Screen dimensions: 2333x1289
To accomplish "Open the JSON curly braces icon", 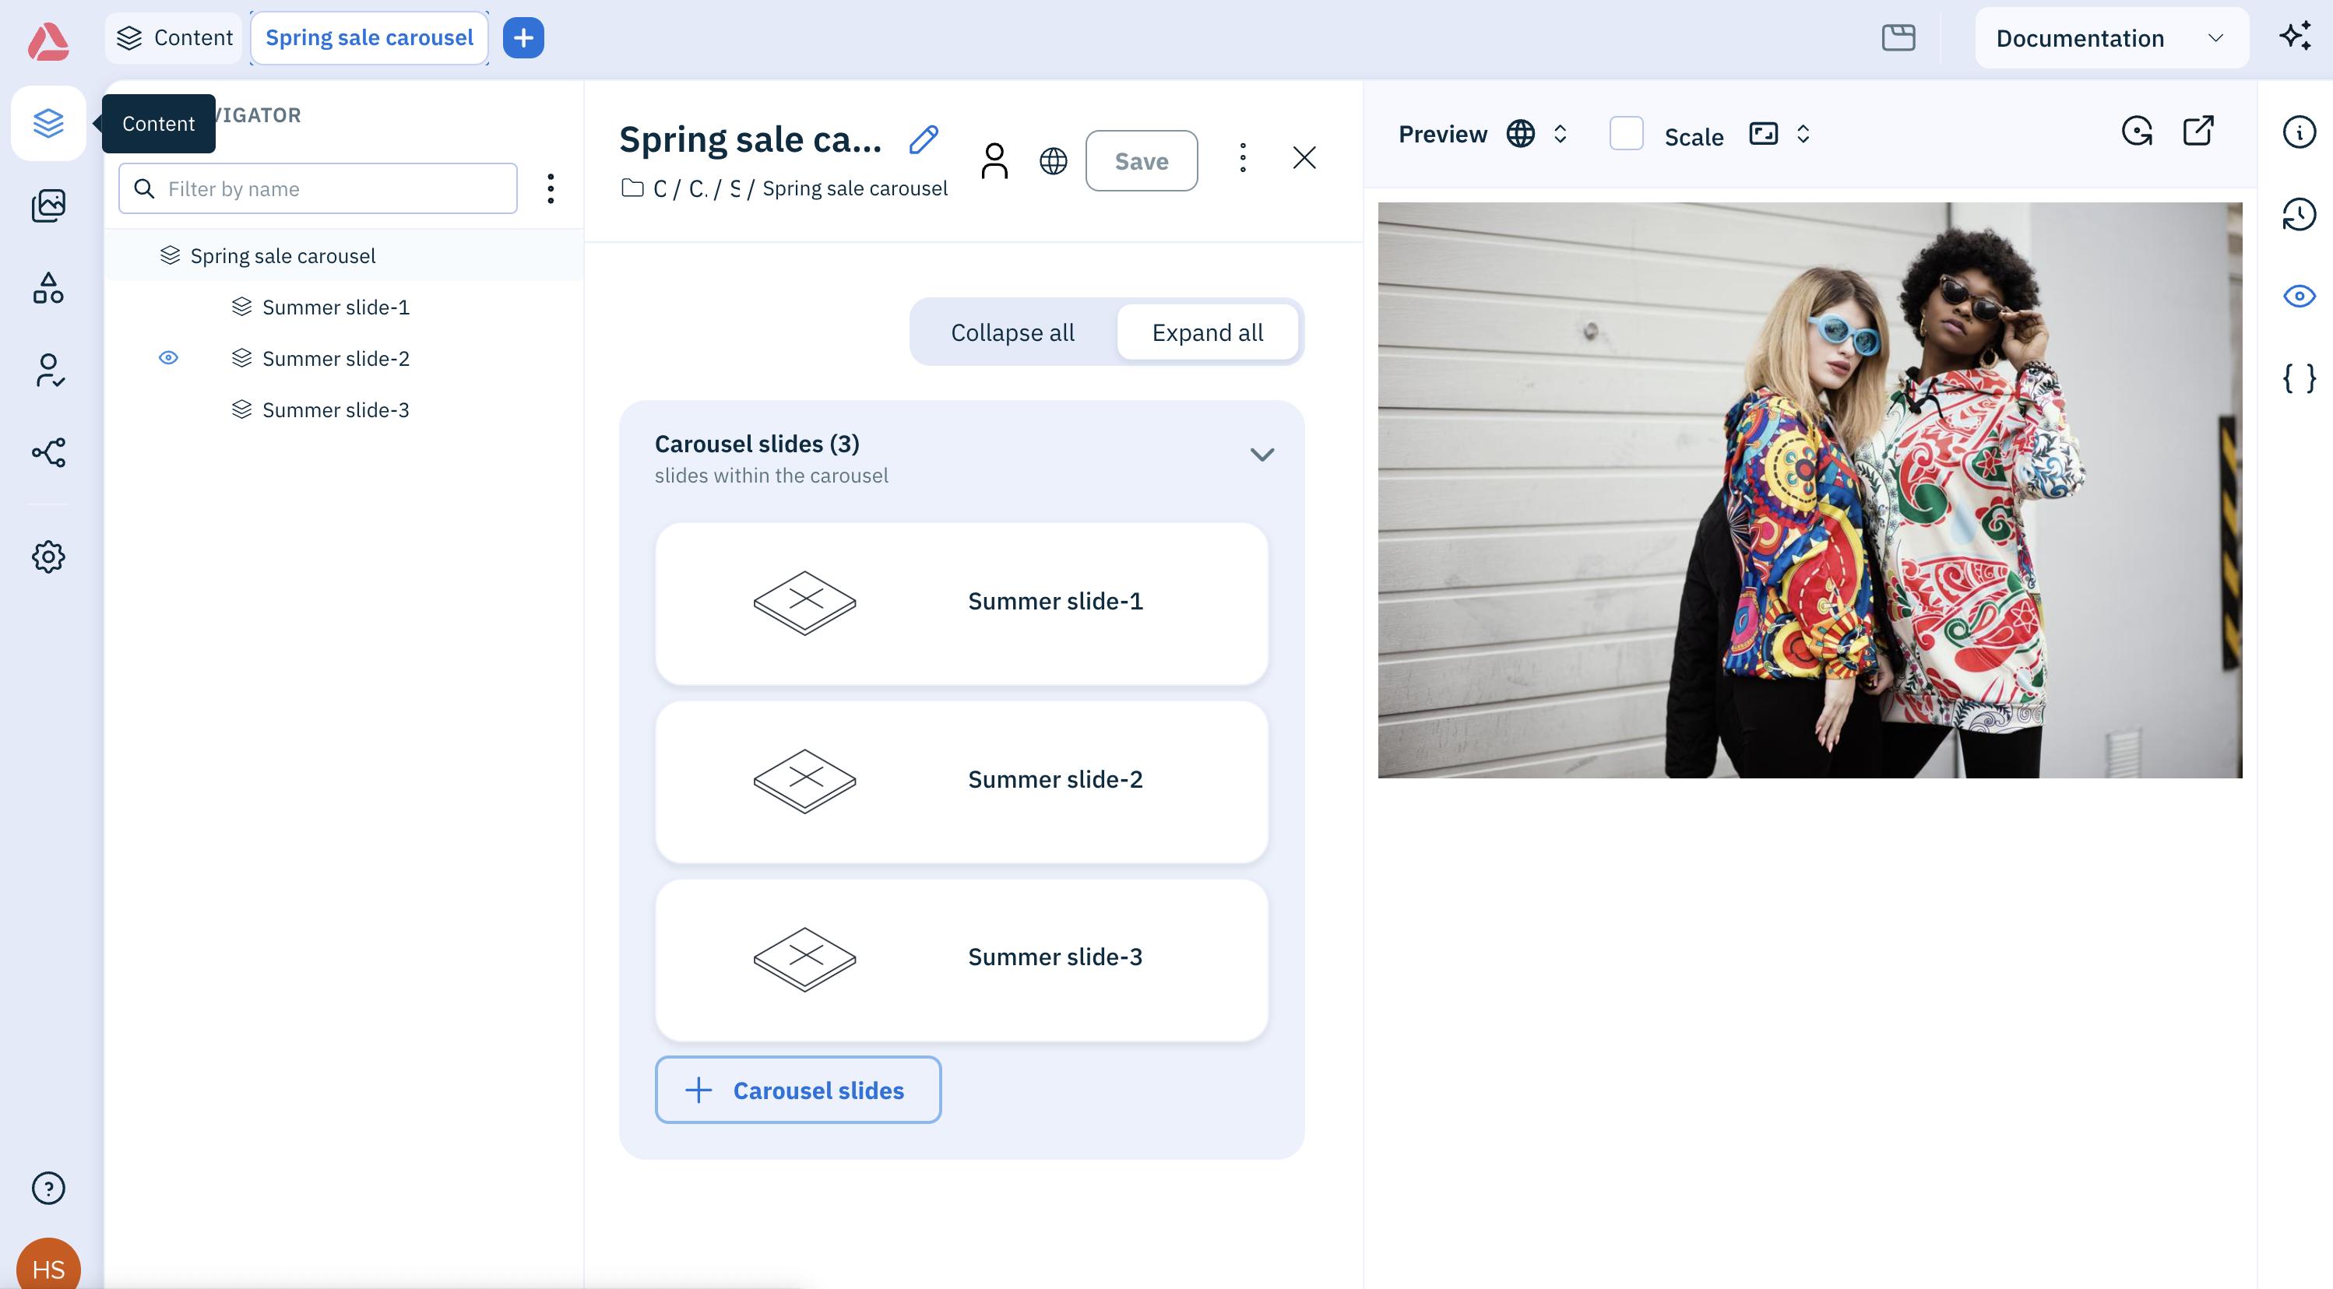I will 2299,378.
